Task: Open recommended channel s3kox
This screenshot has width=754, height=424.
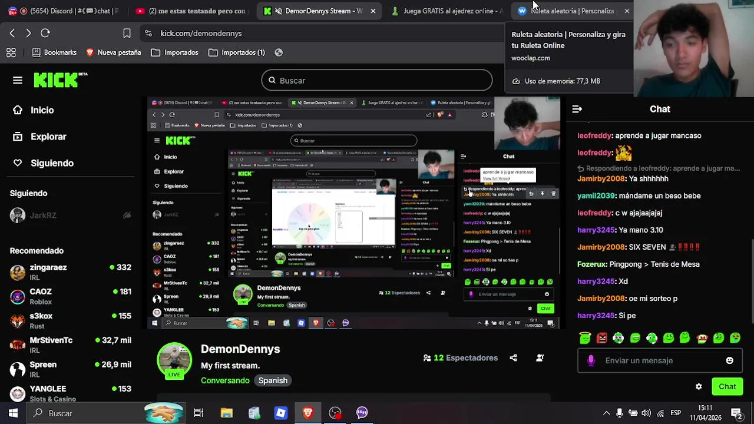Action: (71, 320)
